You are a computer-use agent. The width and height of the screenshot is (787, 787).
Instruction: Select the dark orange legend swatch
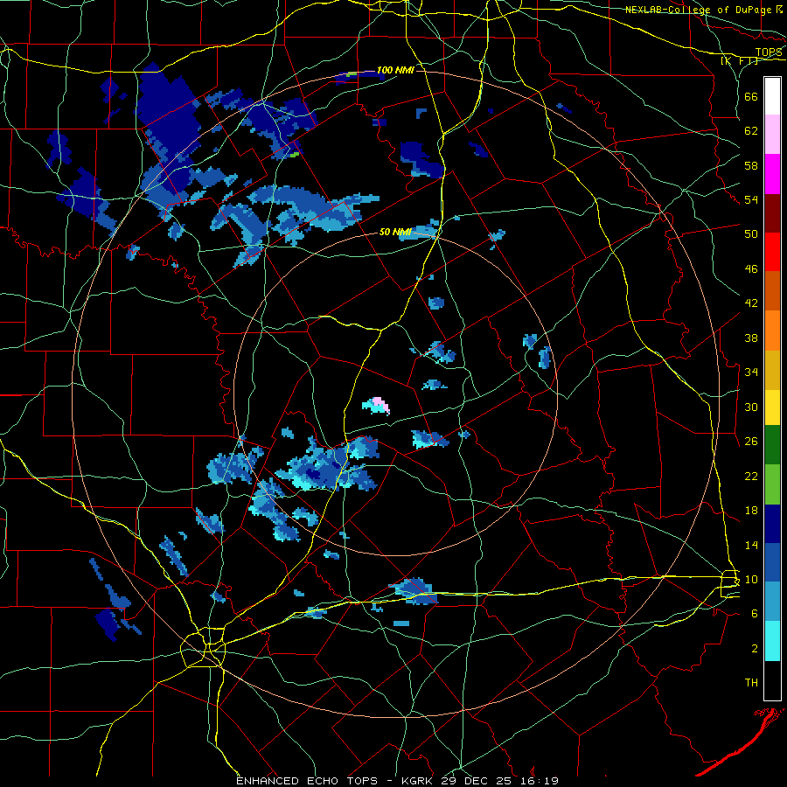click(x=772, y=291)
